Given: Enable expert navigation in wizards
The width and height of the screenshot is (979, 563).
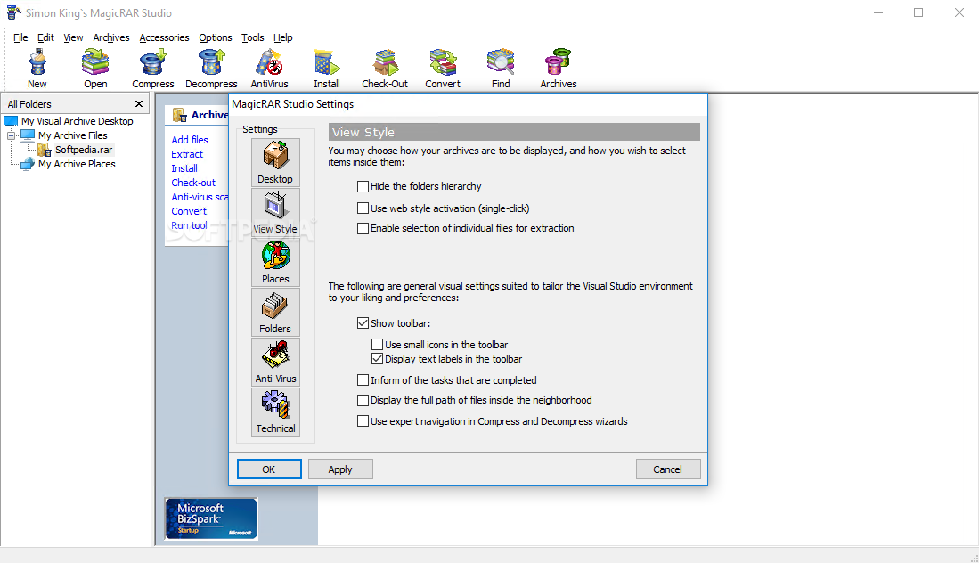Looking at the screenshot, I should [363, 420].
